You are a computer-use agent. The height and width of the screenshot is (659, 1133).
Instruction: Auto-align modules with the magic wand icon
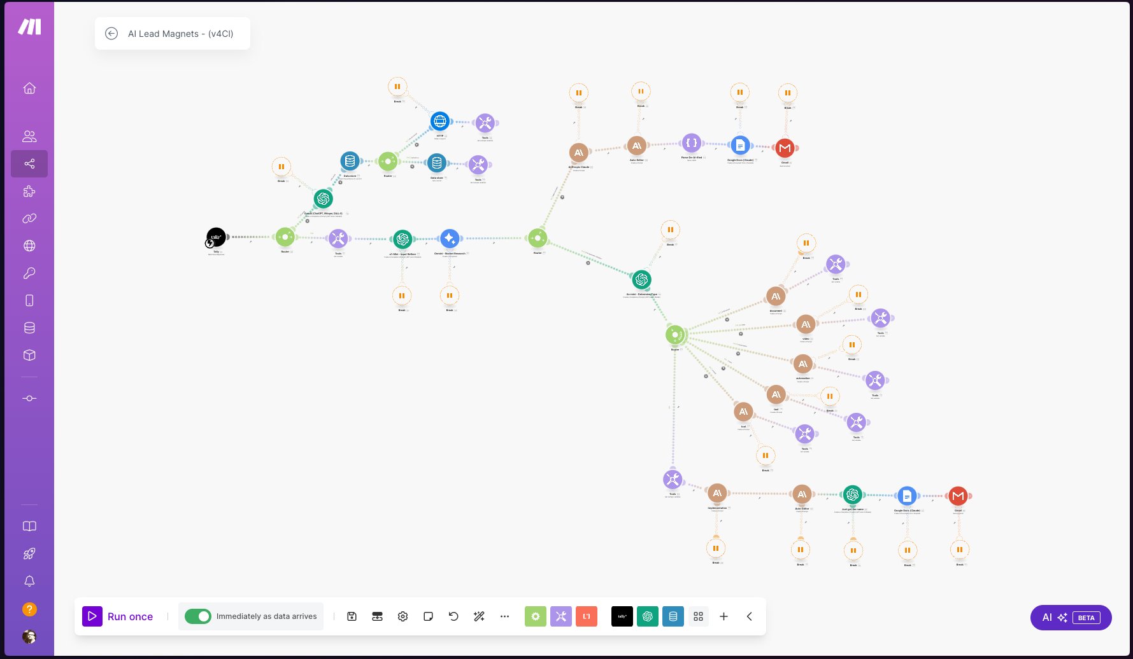[x=479, y=616]
